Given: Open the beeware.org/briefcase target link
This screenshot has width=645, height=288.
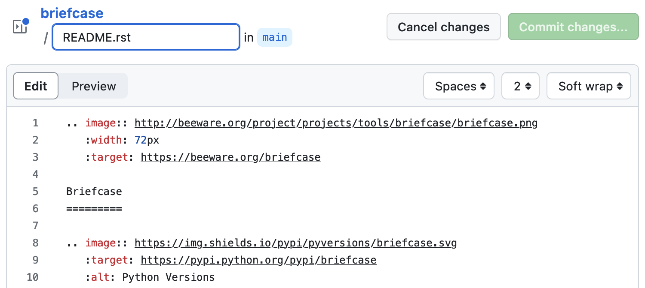Looking at the screenshot, I should click(x=230, y=157).
